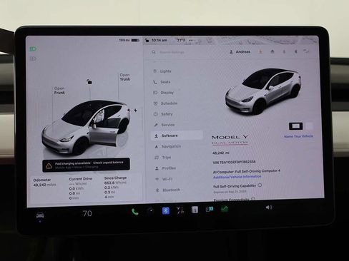Tap the unlock padlock icon above the car
The width and height of the screenshot is (349, 261).
point(89,82)
